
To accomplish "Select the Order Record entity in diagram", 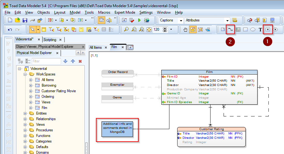I will 118,74.
